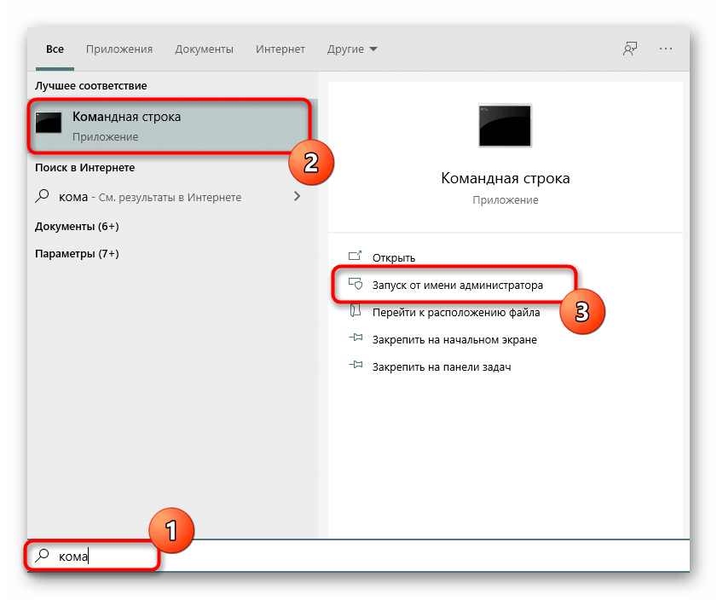Select the Интернет tab

point(280,49)
